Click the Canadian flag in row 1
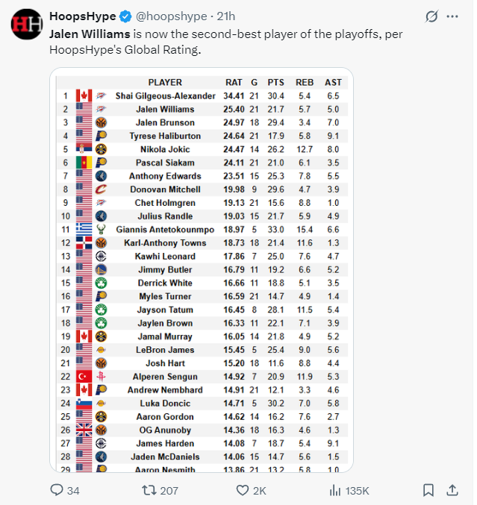This screenshot has width=477, height=505. (x=83, y=95)
